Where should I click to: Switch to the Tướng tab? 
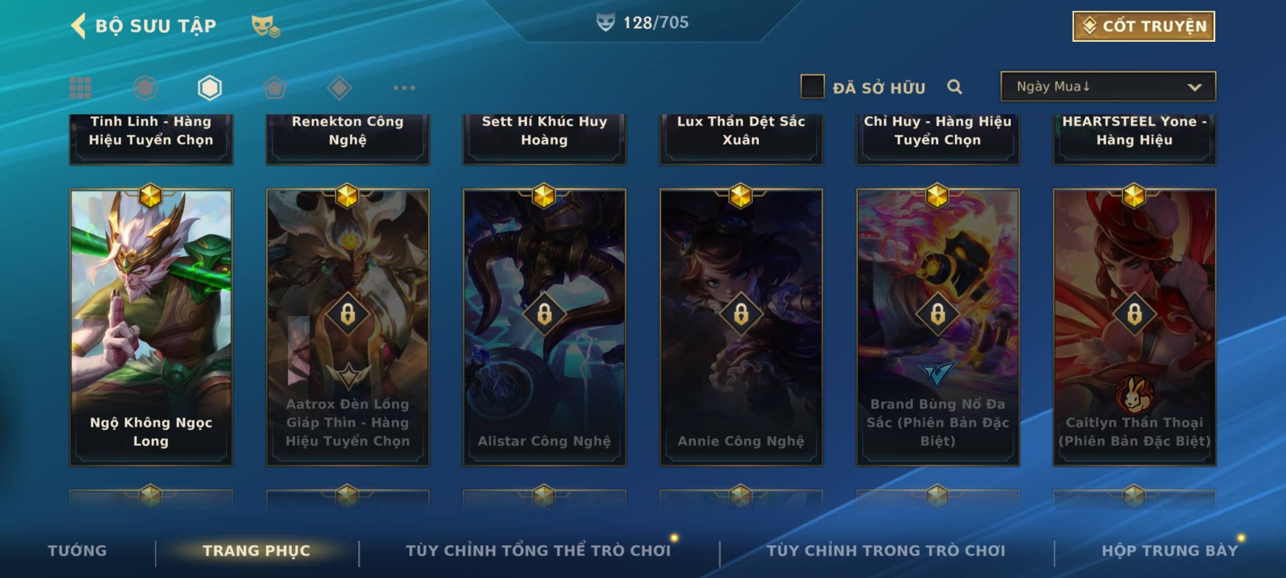[77, 551]
